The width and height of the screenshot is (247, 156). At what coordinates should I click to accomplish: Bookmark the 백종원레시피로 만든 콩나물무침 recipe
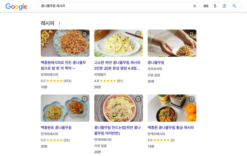click(85, 34)
